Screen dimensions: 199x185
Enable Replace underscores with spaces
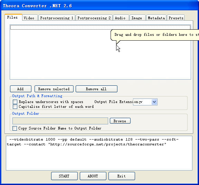[x=15, y=102]
